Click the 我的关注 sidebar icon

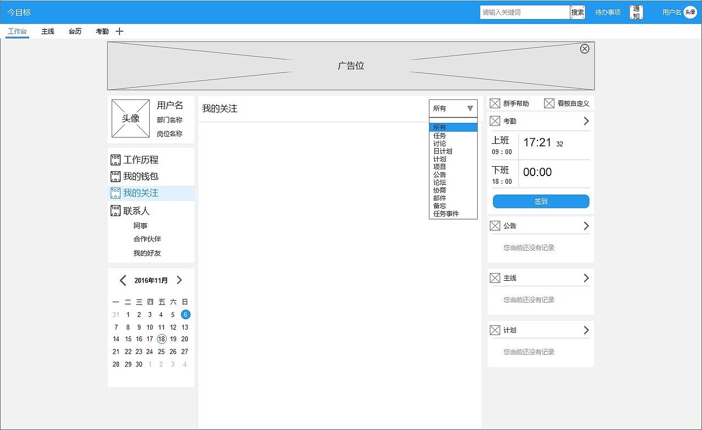pyautogui.click(x=115, y=193)
